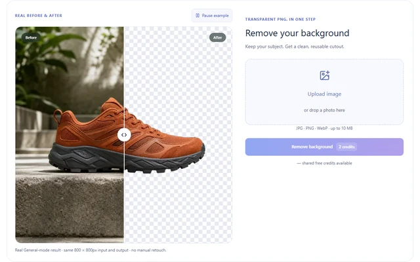
Task: Click the Upload image link text
Action: click(324, 94)
